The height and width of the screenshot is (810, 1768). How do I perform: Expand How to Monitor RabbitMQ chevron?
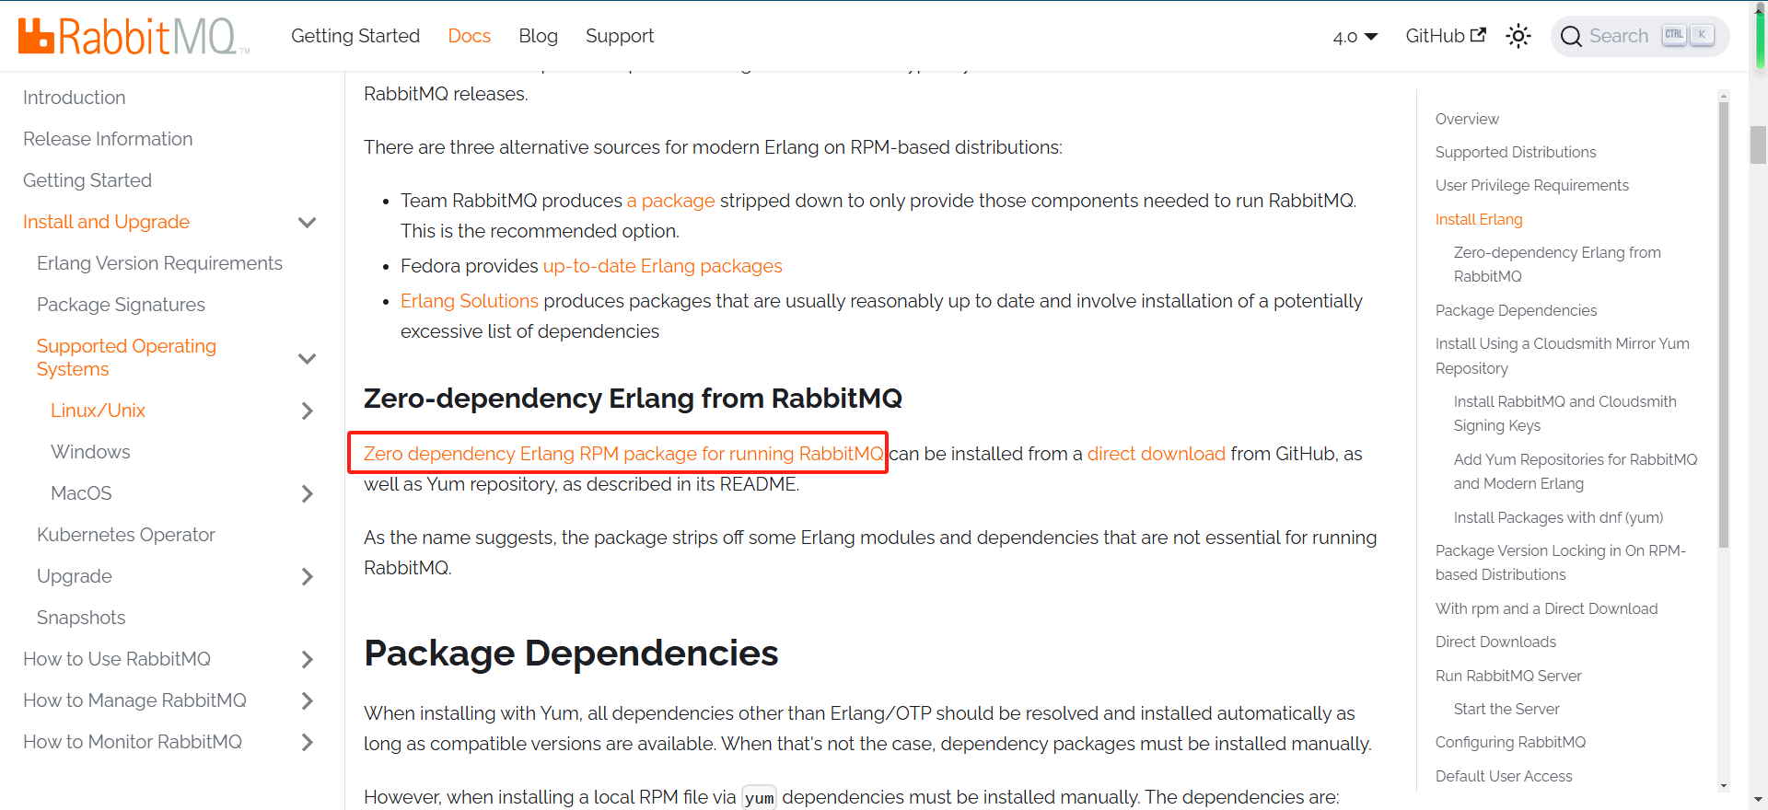coord(308,743)
